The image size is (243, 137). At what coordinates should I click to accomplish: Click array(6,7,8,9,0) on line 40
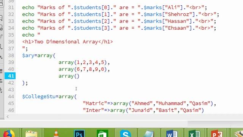(x=83, y=69)
